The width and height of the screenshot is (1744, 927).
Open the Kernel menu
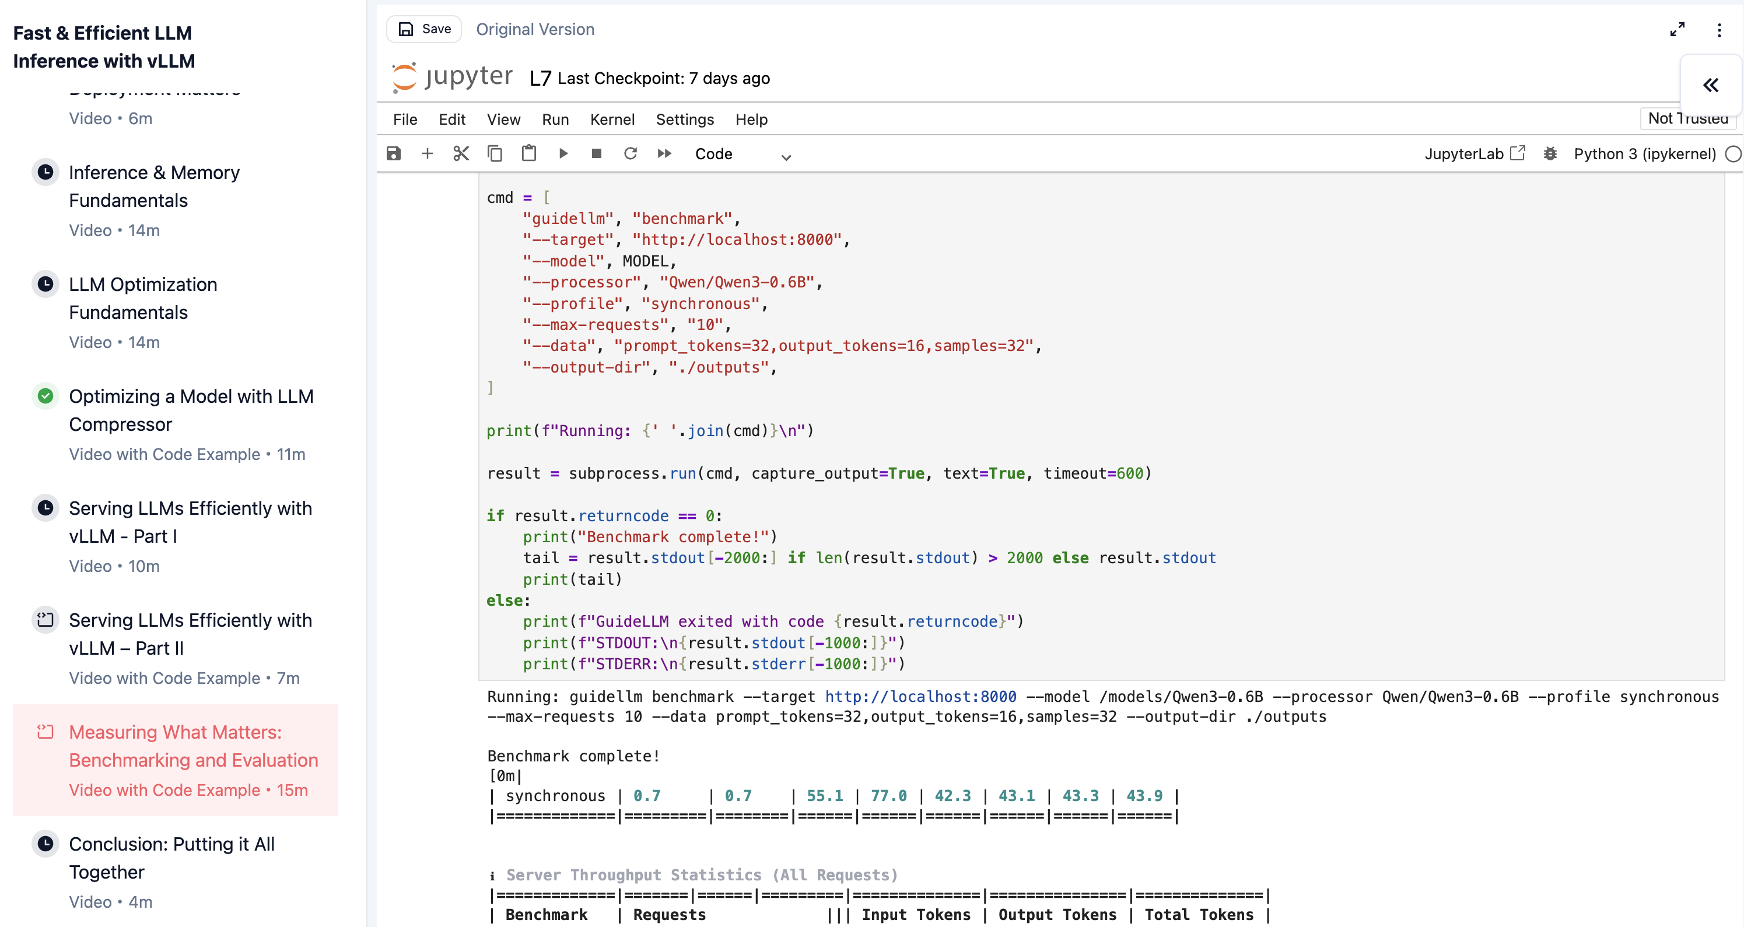[x=612, y=119]
